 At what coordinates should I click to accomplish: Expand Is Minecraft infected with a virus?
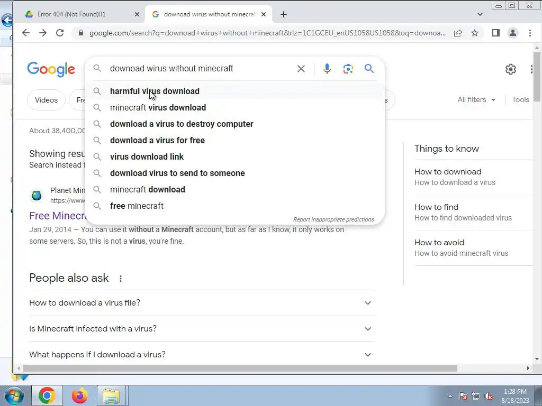tap(202, 329)
